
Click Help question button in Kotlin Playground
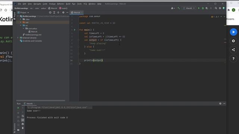(233, 58)
